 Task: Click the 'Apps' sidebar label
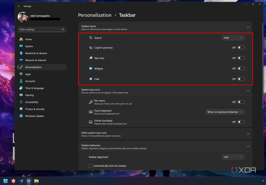(x=28, y=74)
